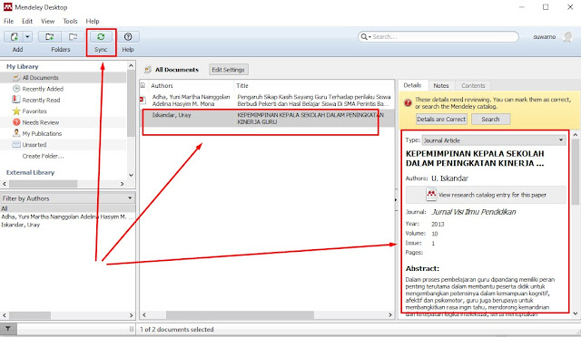Image resolution: width=581 pixels, height=337 pixels.
Task: Open the Tools menu
Action: 70,21
